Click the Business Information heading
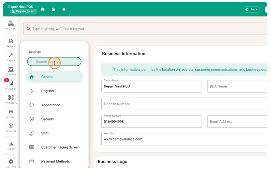This screenshot has width=271, height=174. tap(124, 53)
